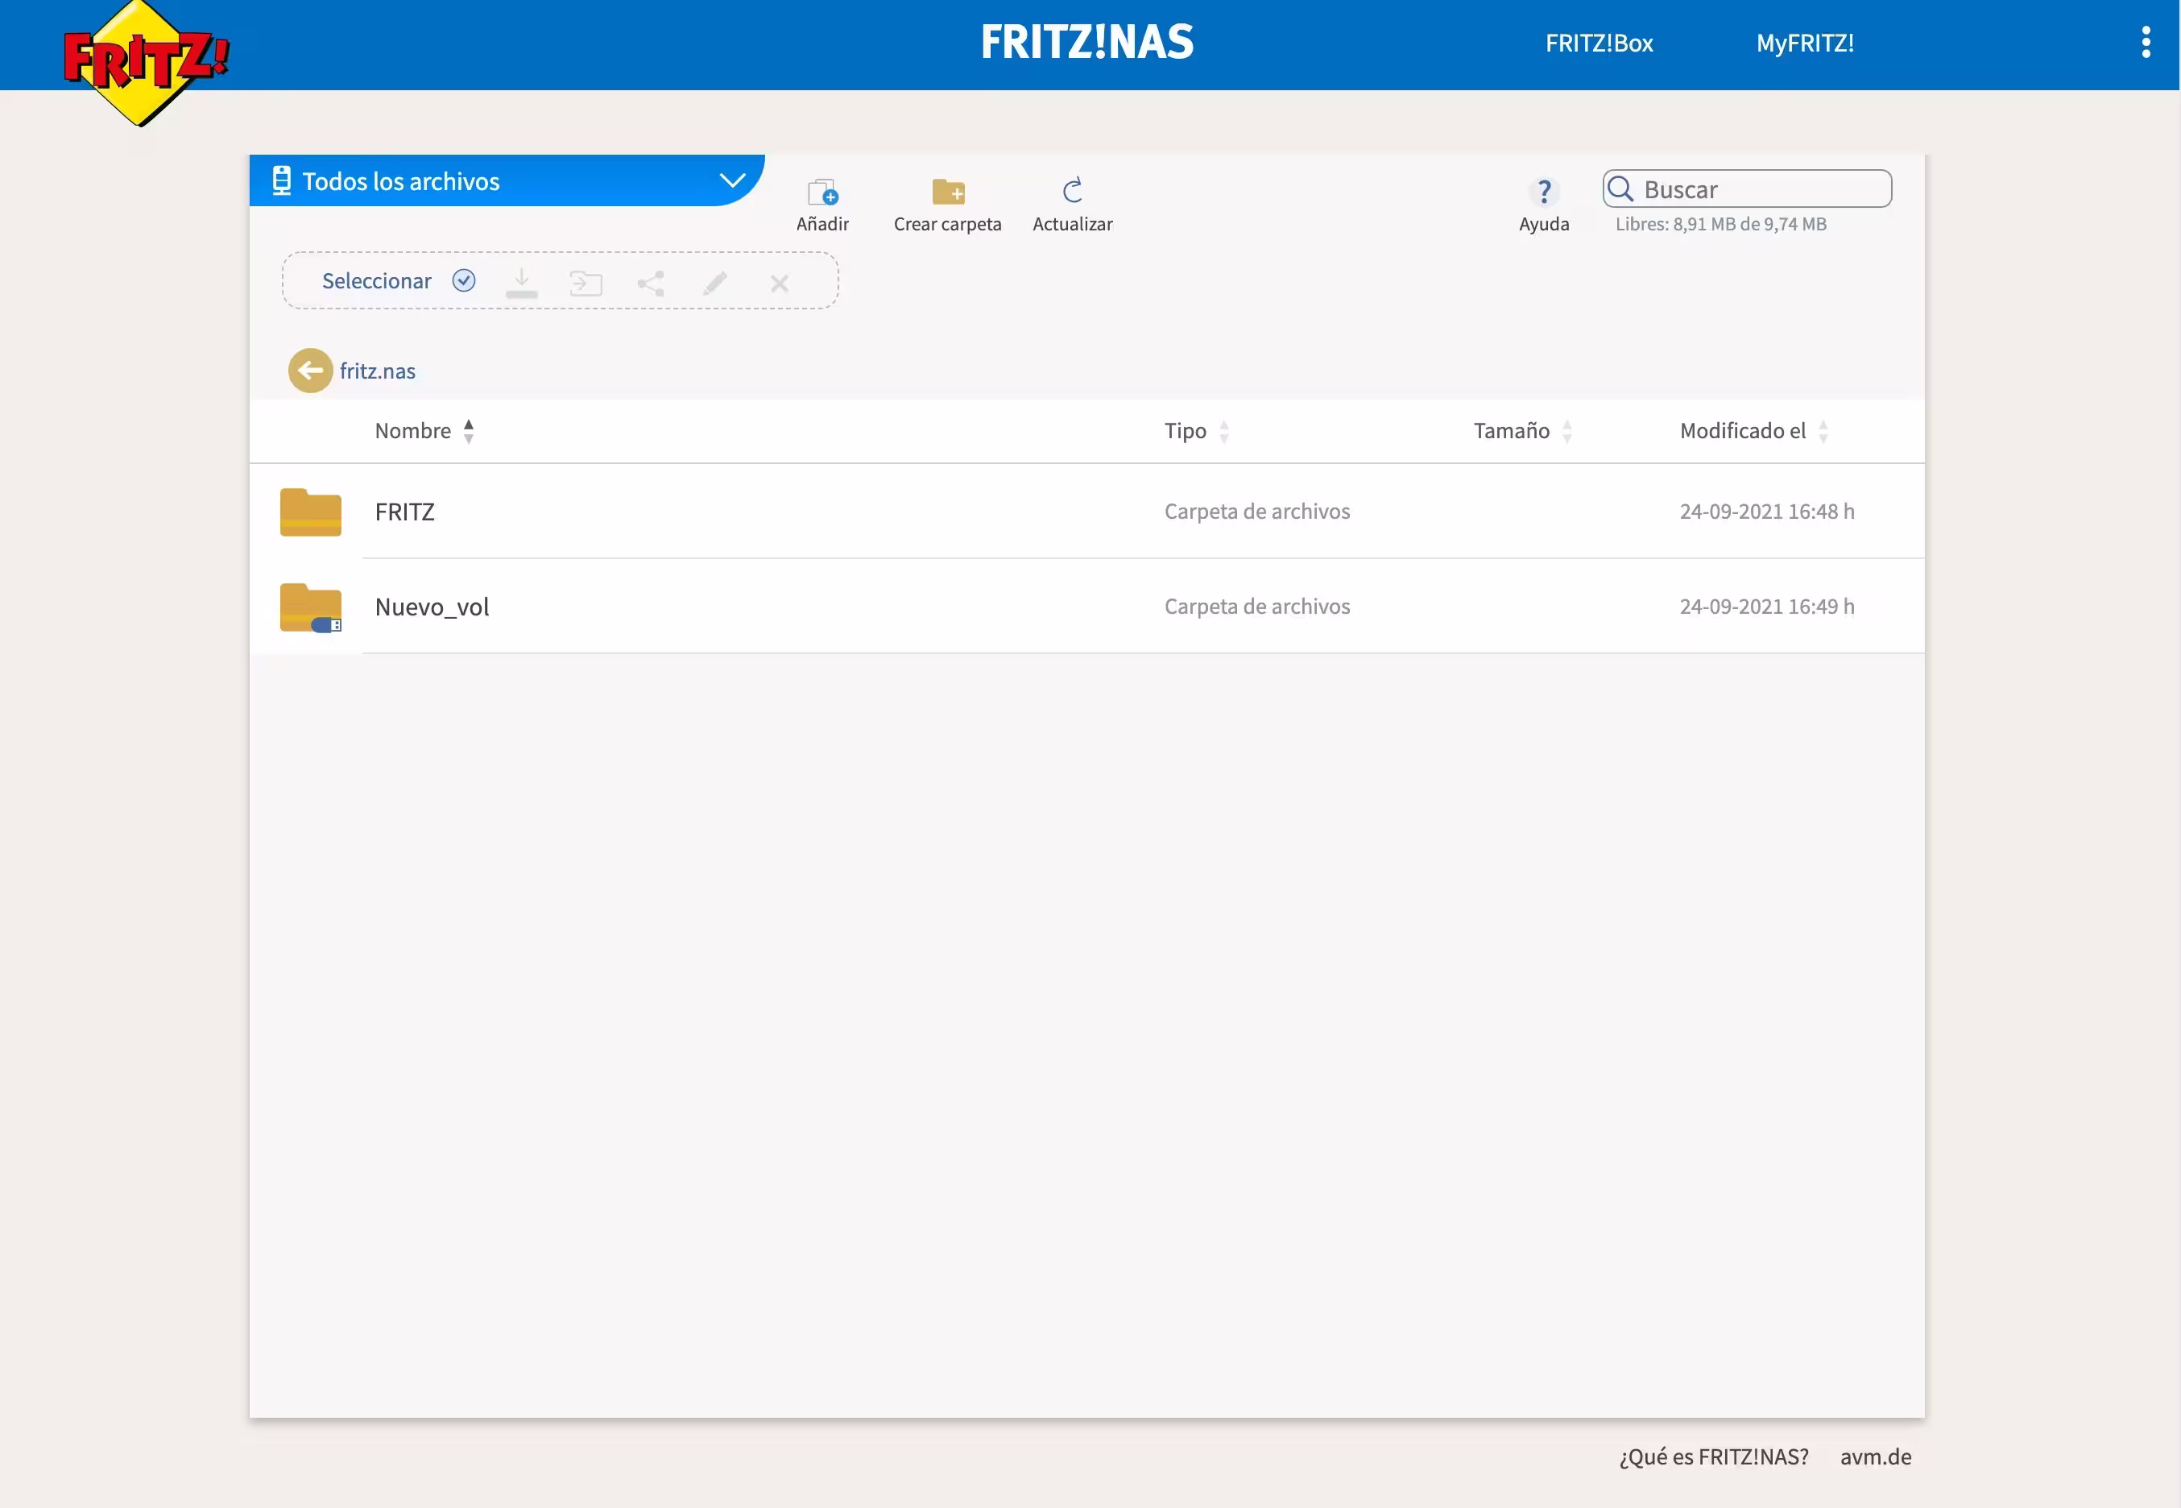Screen dimensions: 2181x1508
Task: Click the FRITZ! logo
Action: (x=146, y=62)
